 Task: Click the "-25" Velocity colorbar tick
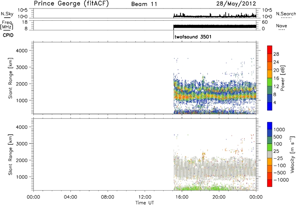pos(278,158)
